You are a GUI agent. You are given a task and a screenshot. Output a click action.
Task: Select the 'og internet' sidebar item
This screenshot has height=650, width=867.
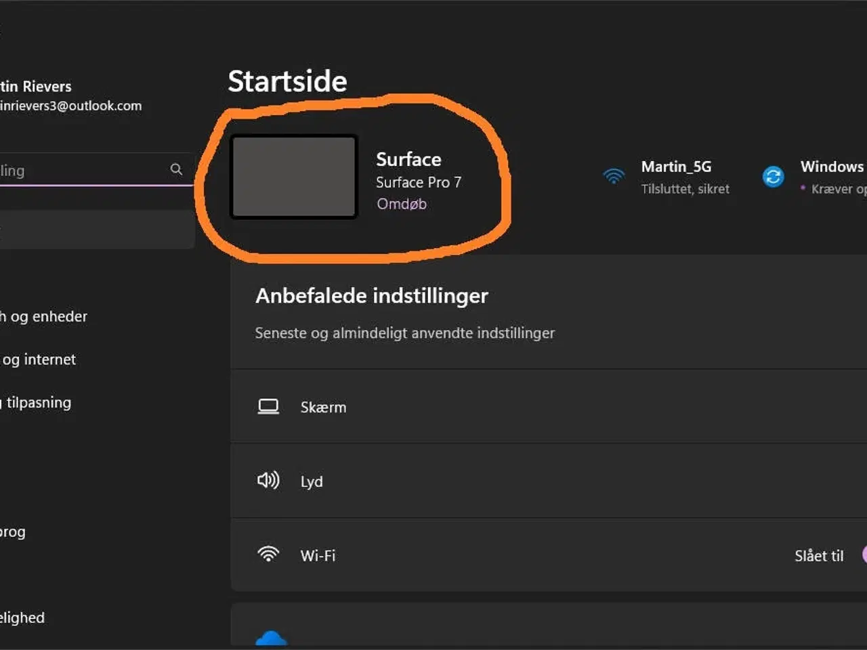click(x=39, y=360)
